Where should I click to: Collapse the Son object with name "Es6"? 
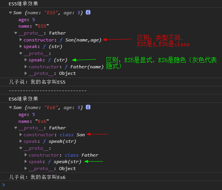10,107
